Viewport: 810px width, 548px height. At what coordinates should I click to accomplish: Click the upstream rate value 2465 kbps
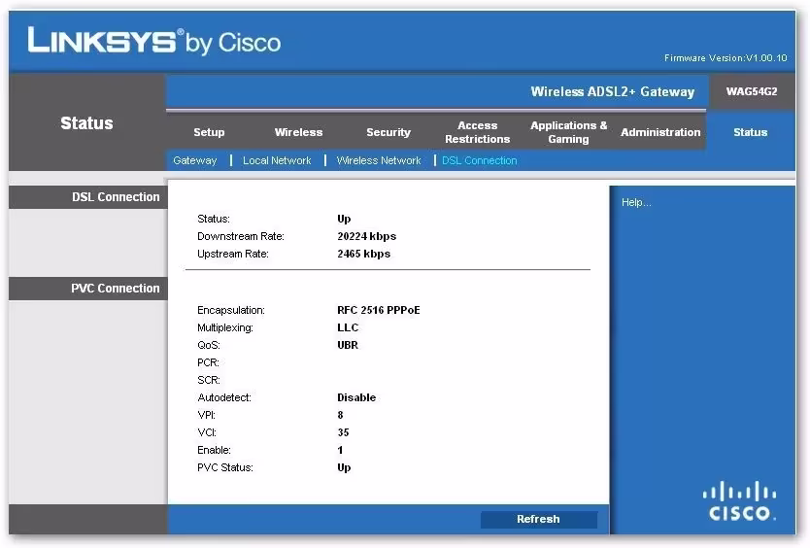pyautogui.click(x=363, y=254)
